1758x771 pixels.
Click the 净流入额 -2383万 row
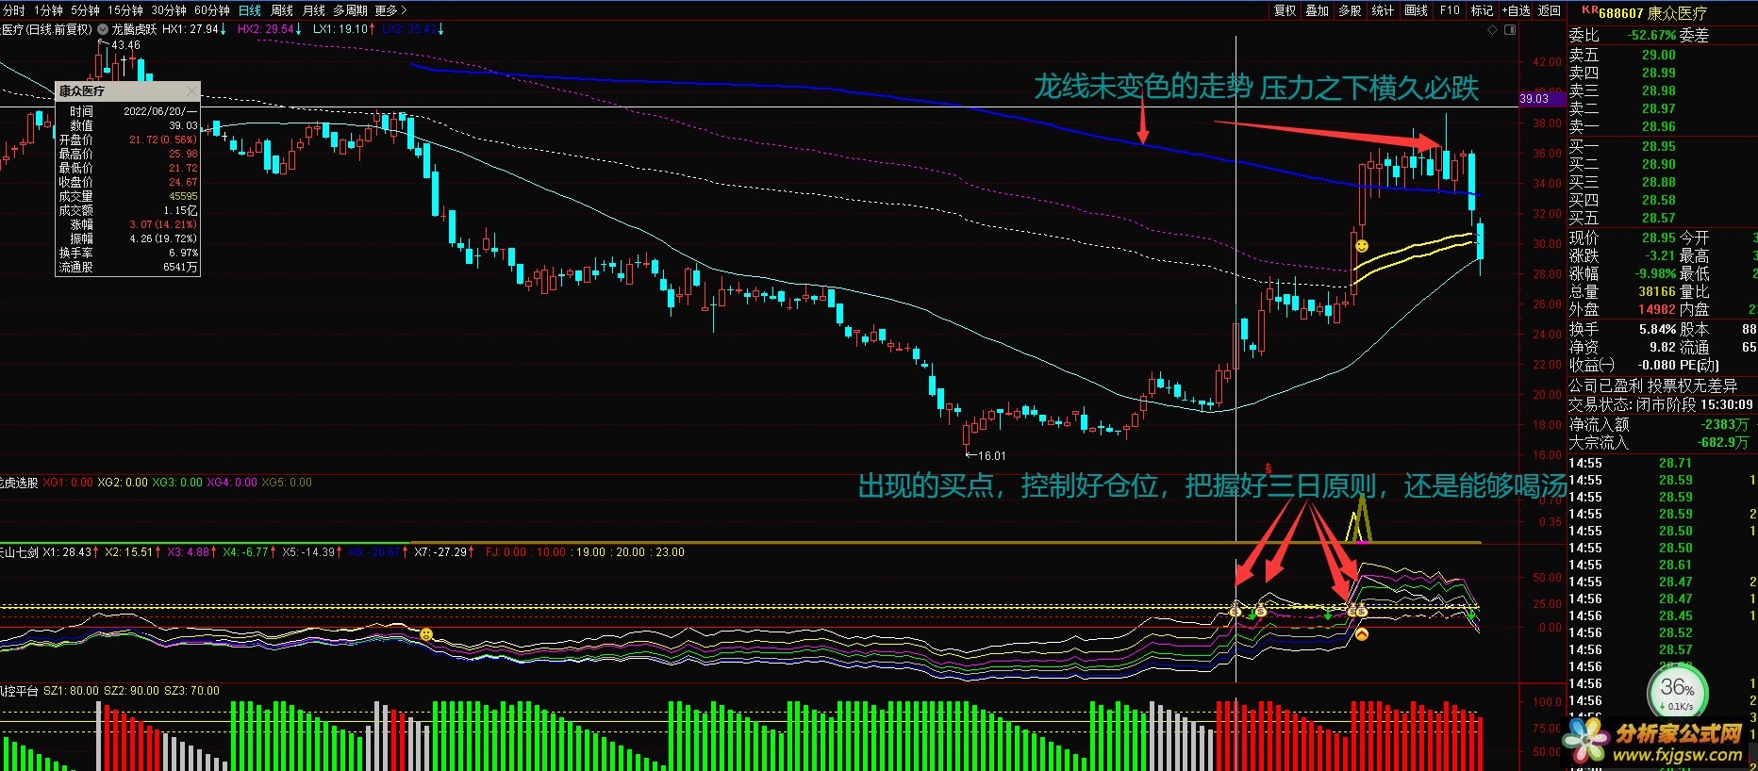tap(1660, 425)
